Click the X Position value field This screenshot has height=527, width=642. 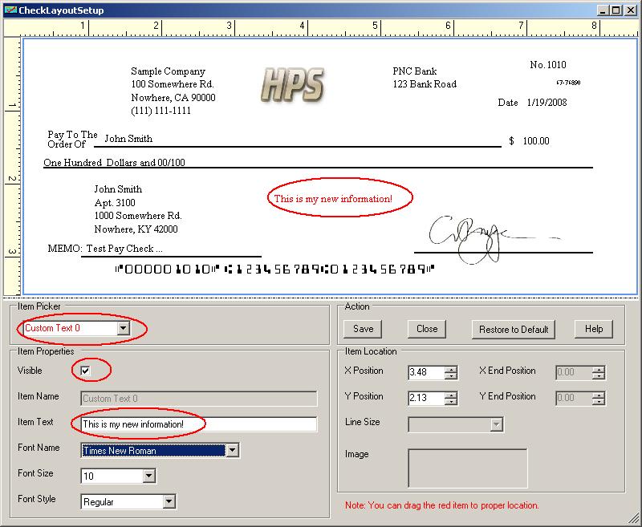pyautogui.click(x=425, y=372)
